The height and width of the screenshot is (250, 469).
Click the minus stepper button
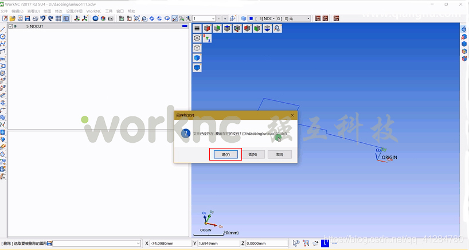[x=219, y=18]
